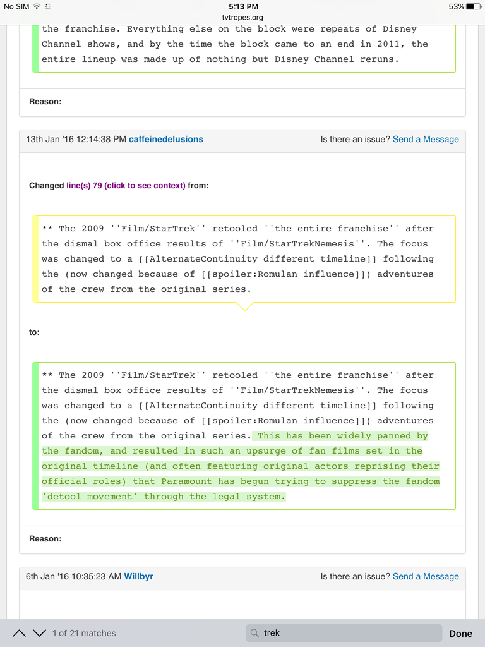The width and height of the screenshot is (485, 647).
Task: Tap 'Reason:' label under Star Trek edit
Action: (x=45, y=539)
